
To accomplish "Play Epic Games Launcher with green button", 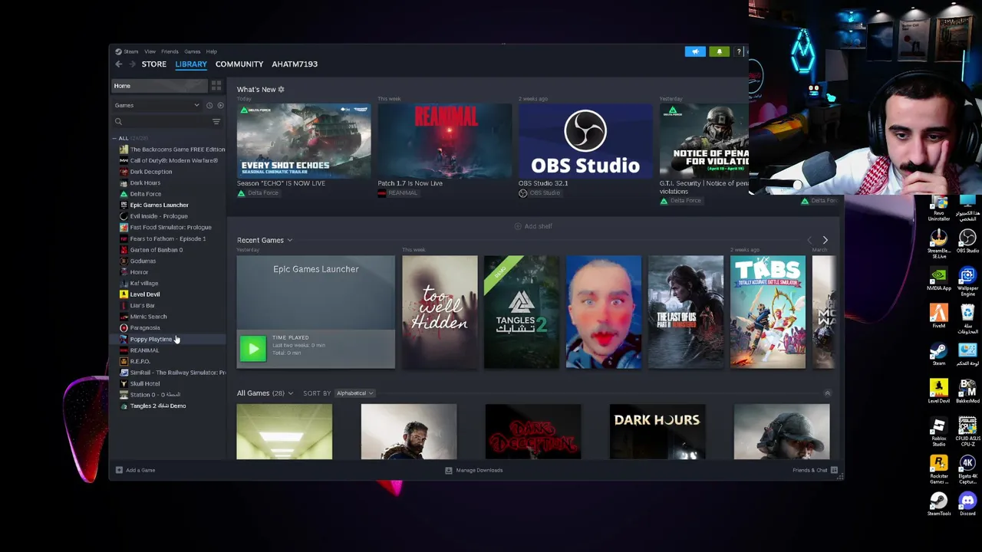I will coord(253,349).
